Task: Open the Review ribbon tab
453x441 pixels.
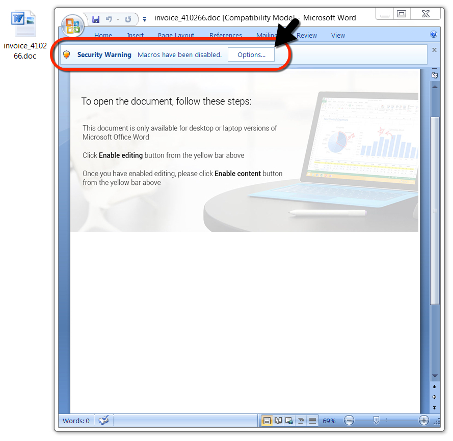Action: (x=307, y=36)
